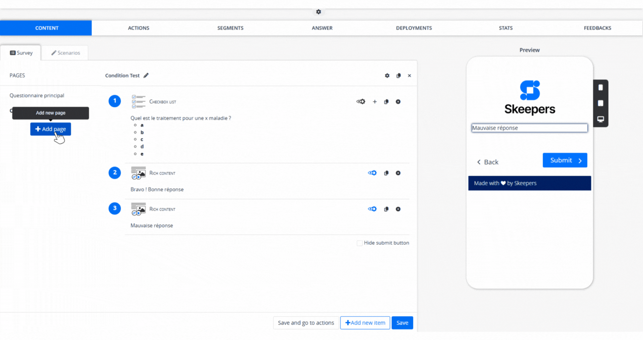Click the Add page button

(x=51, y=129)
